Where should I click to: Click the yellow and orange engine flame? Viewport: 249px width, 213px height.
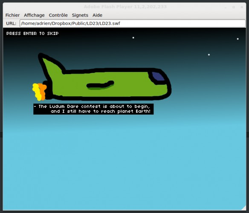pos(39,92)
